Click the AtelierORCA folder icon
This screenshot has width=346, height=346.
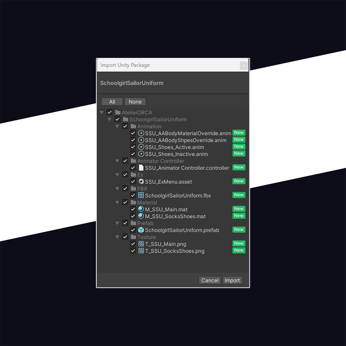coord(118,112)
